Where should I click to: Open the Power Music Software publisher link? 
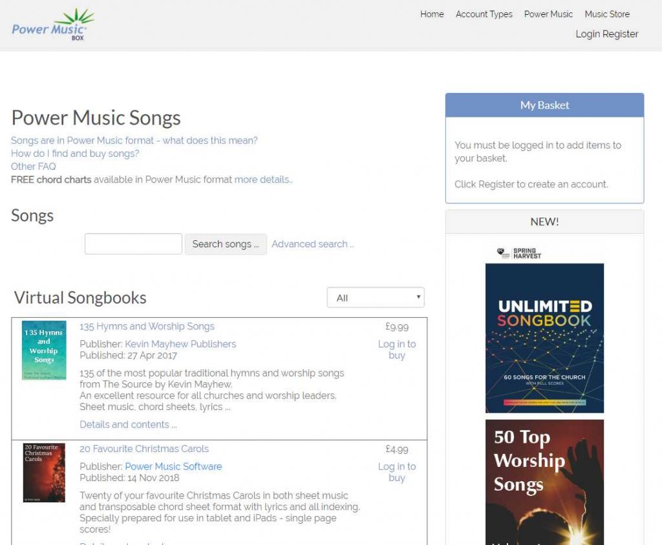click(x=173, y=466)
